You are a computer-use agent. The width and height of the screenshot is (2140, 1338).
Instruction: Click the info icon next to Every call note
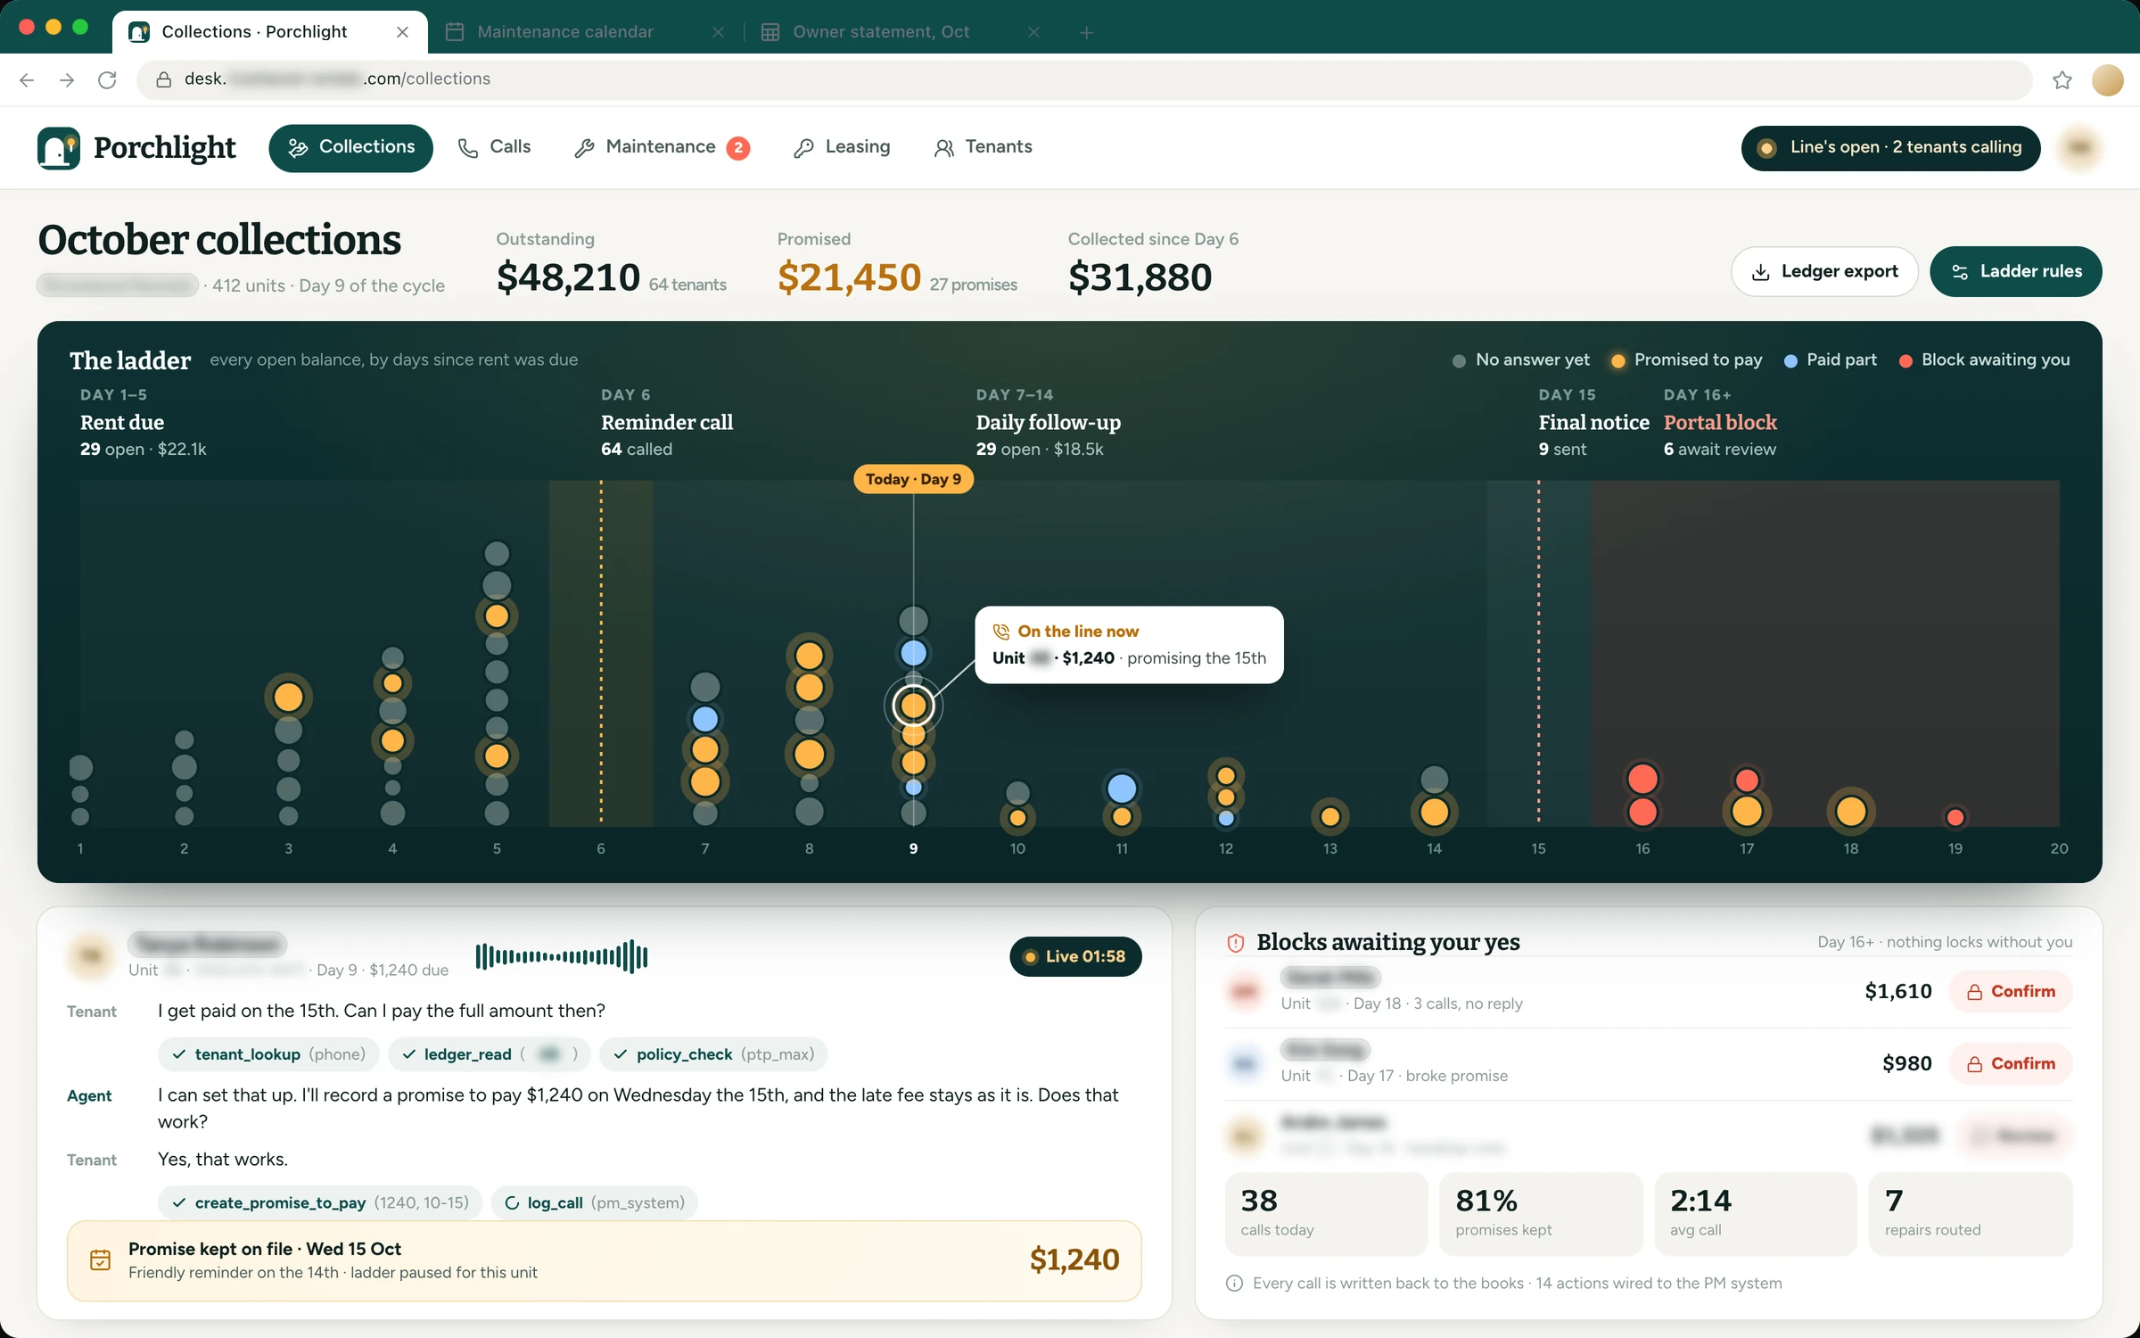(1234, 1283)
